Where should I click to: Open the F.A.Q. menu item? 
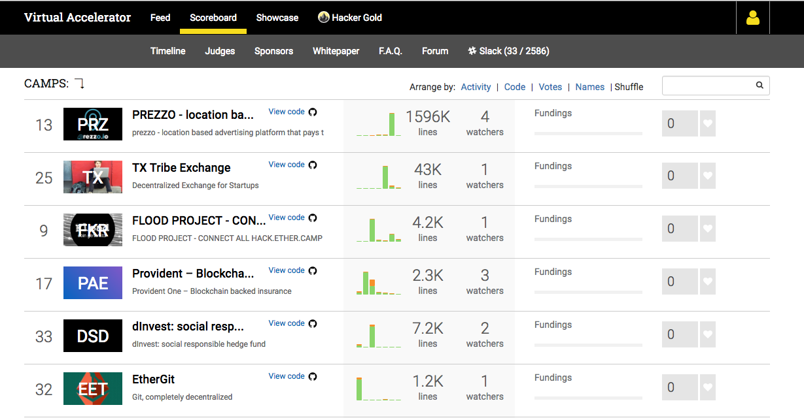(x=391, y=51)
